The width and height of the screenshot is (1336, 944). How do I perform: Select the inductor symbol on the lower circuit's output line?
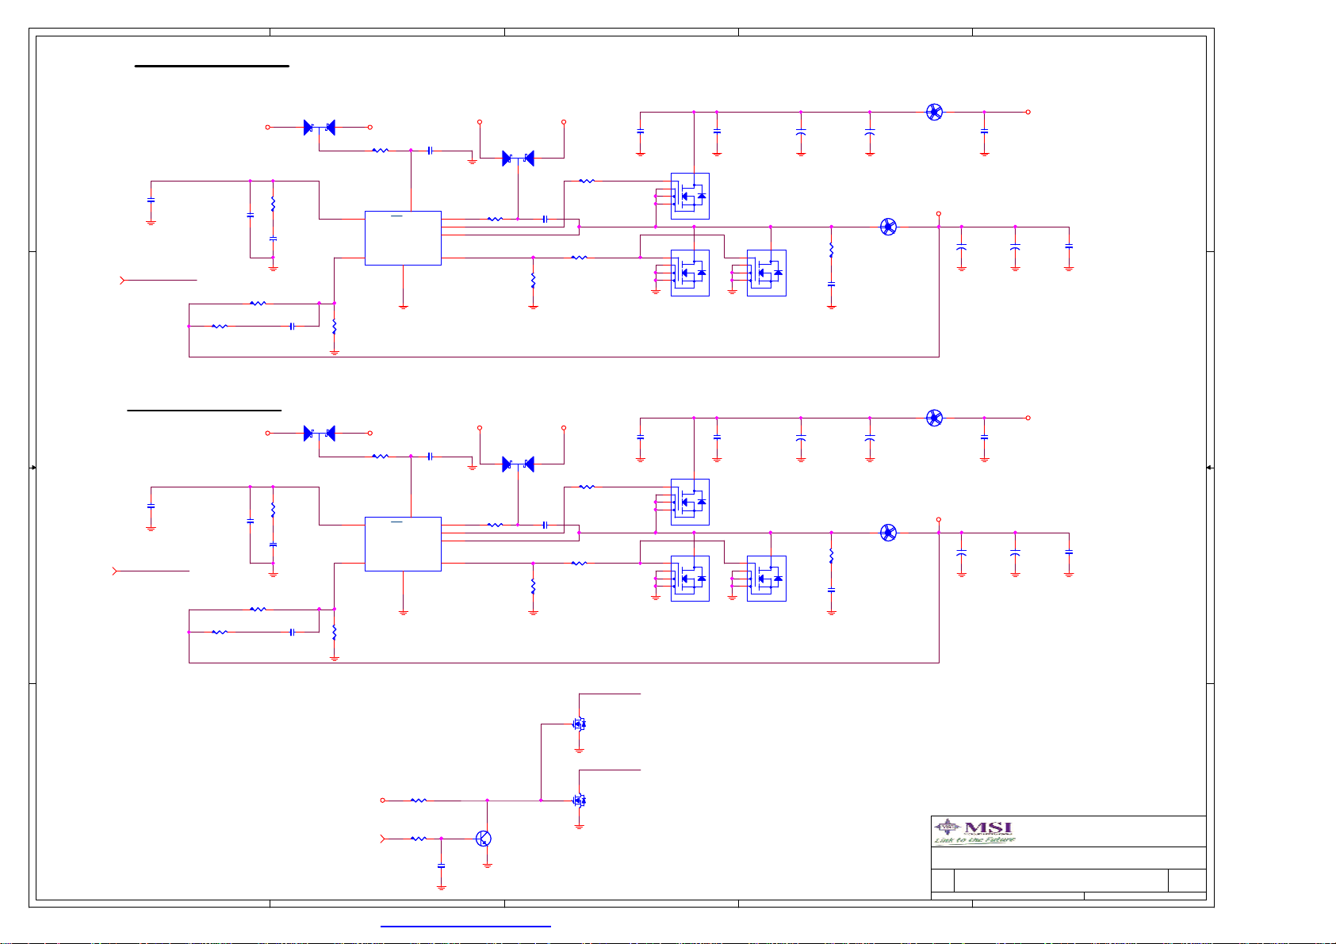(889, 533)
